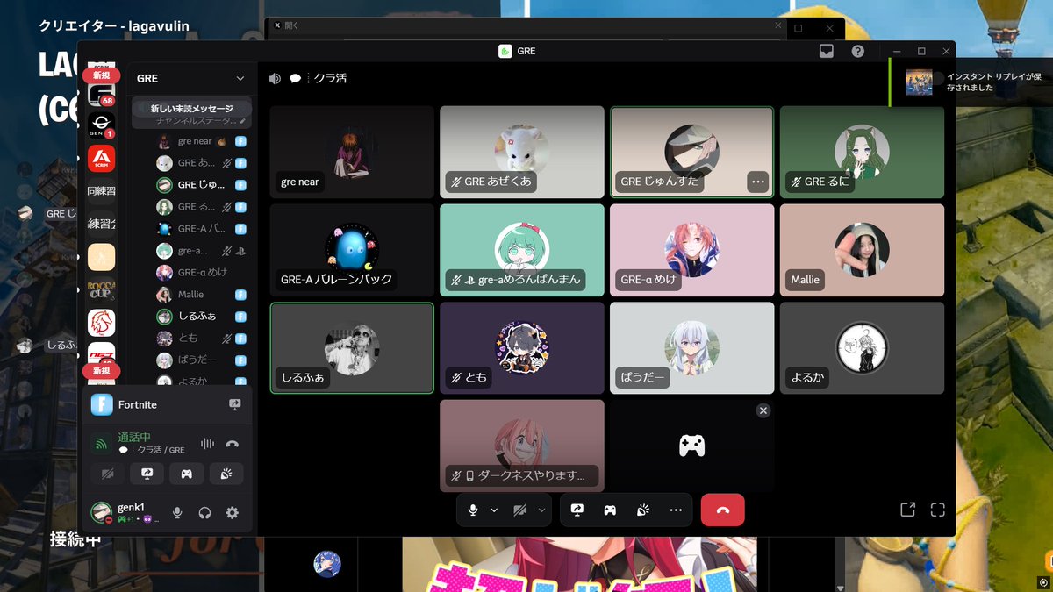Viewport: 1053px width, 592px height.
Task: Open GRE-α めけ in the member list
Action: coord(200,273)
